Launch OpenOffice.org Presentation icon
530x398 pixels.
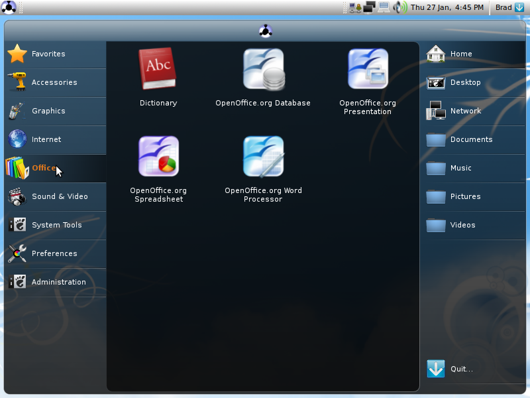point(368,69)
